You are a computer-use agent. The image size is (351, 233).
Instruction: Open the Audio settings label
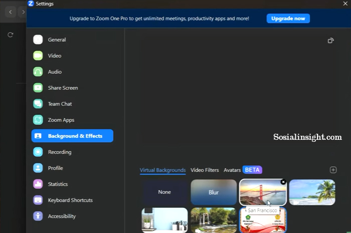tap(55, 72)
